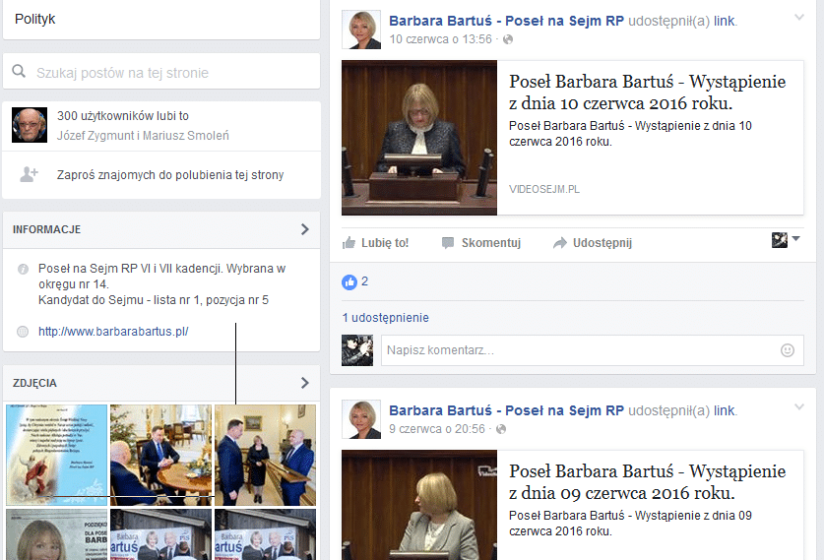Open http://www.barbarabartus.pl/ link

113,332
